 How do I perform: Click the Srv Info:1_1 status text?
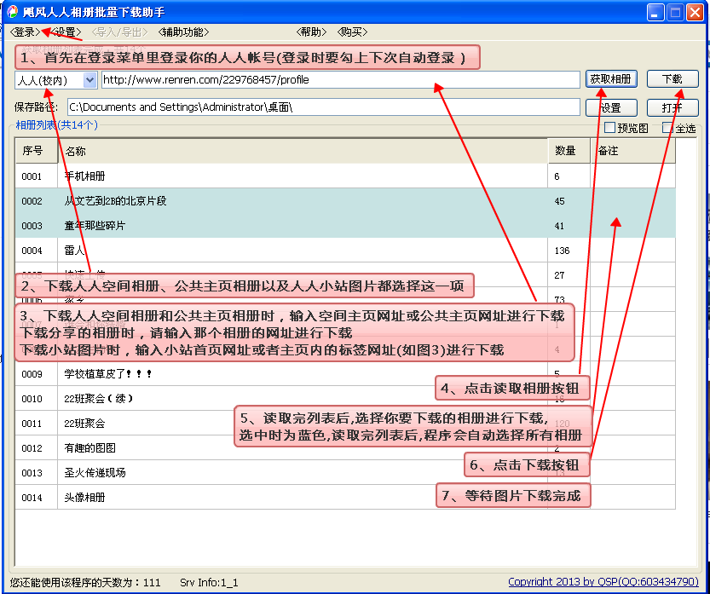pos(209,582)
